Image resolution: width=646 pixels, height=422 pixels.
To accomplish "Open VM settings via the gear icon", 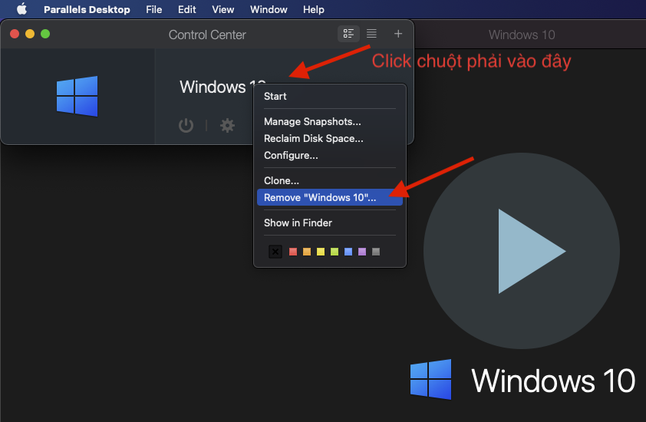I will tap(227, 125).
